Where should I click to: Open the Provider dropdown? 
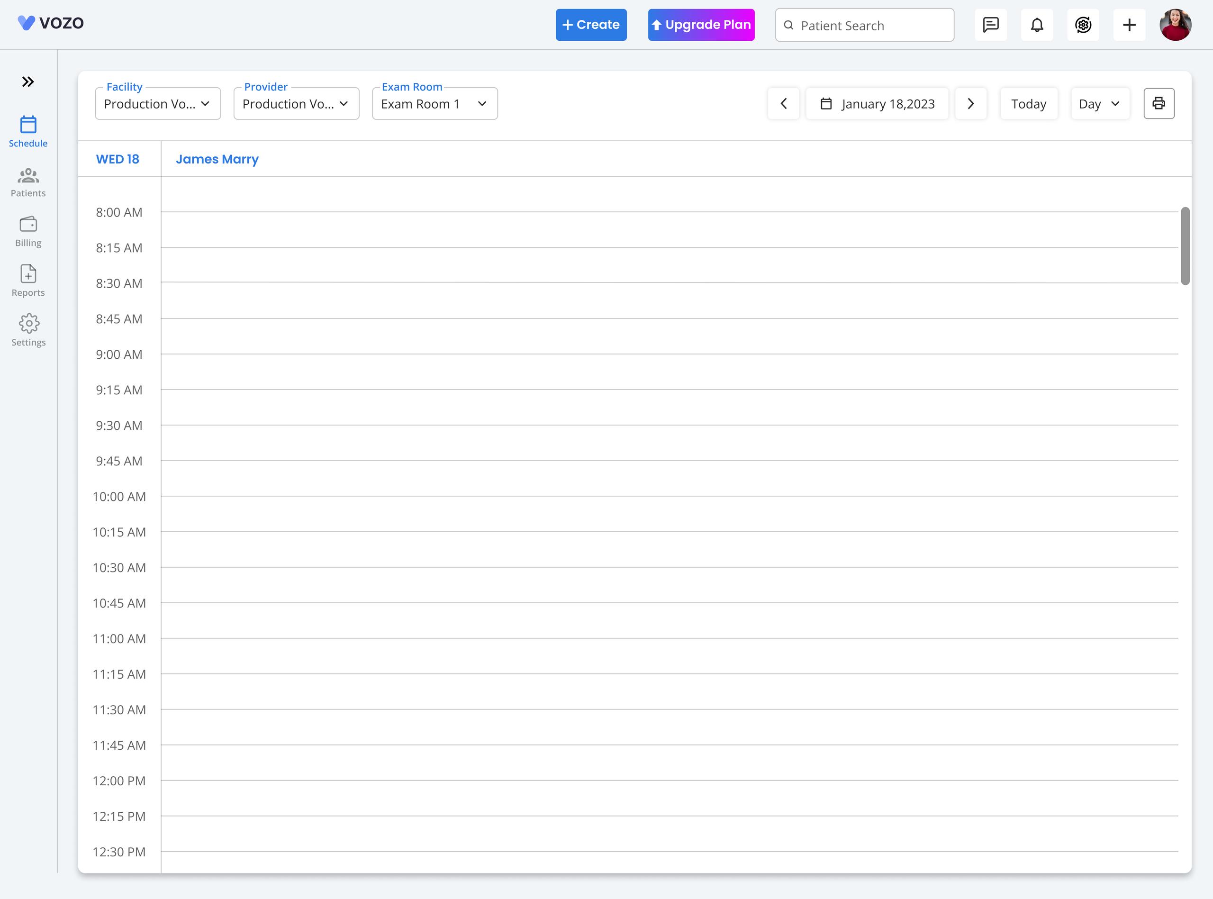click(x=297, y=104)
